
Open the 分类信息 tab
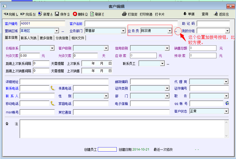pyautogui.click(x=62, y=38)
